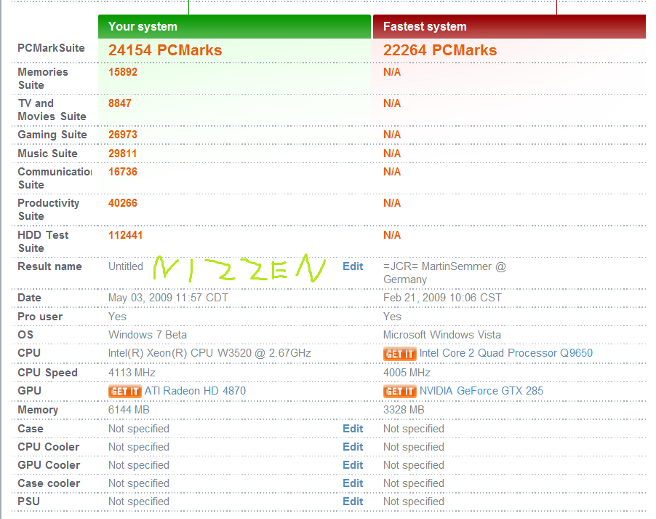Click the Music Suite row label
The height and width of the screenshot is (519, 656).
(47, 154)
